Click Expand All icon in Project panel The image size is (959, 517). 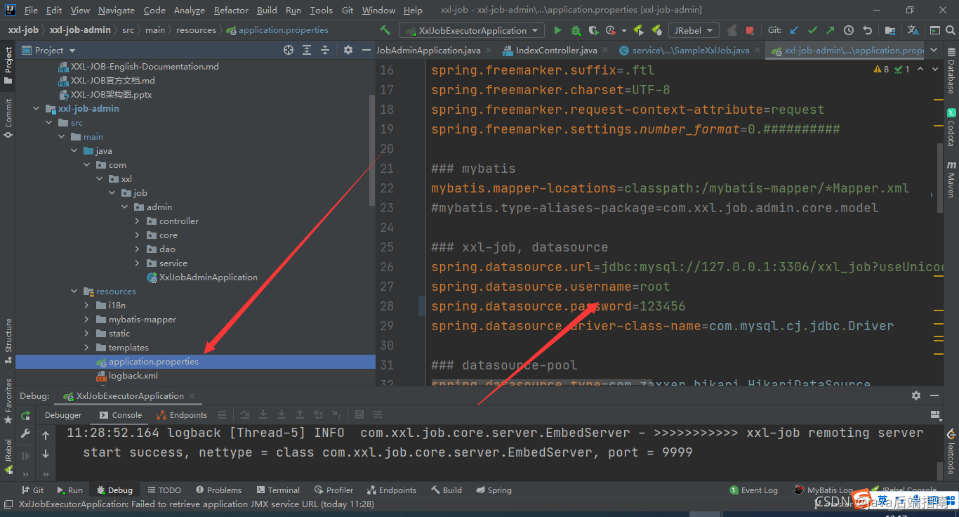(x=307, y=50)
